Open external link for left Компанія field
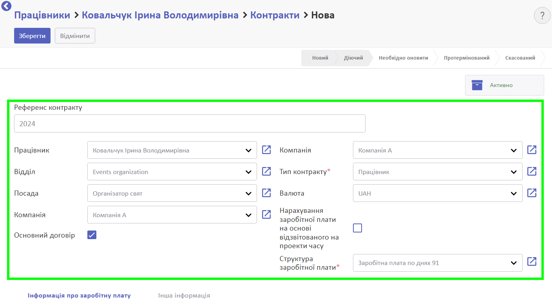The height and width of the screenshot is (305, 552). (266, 214)
